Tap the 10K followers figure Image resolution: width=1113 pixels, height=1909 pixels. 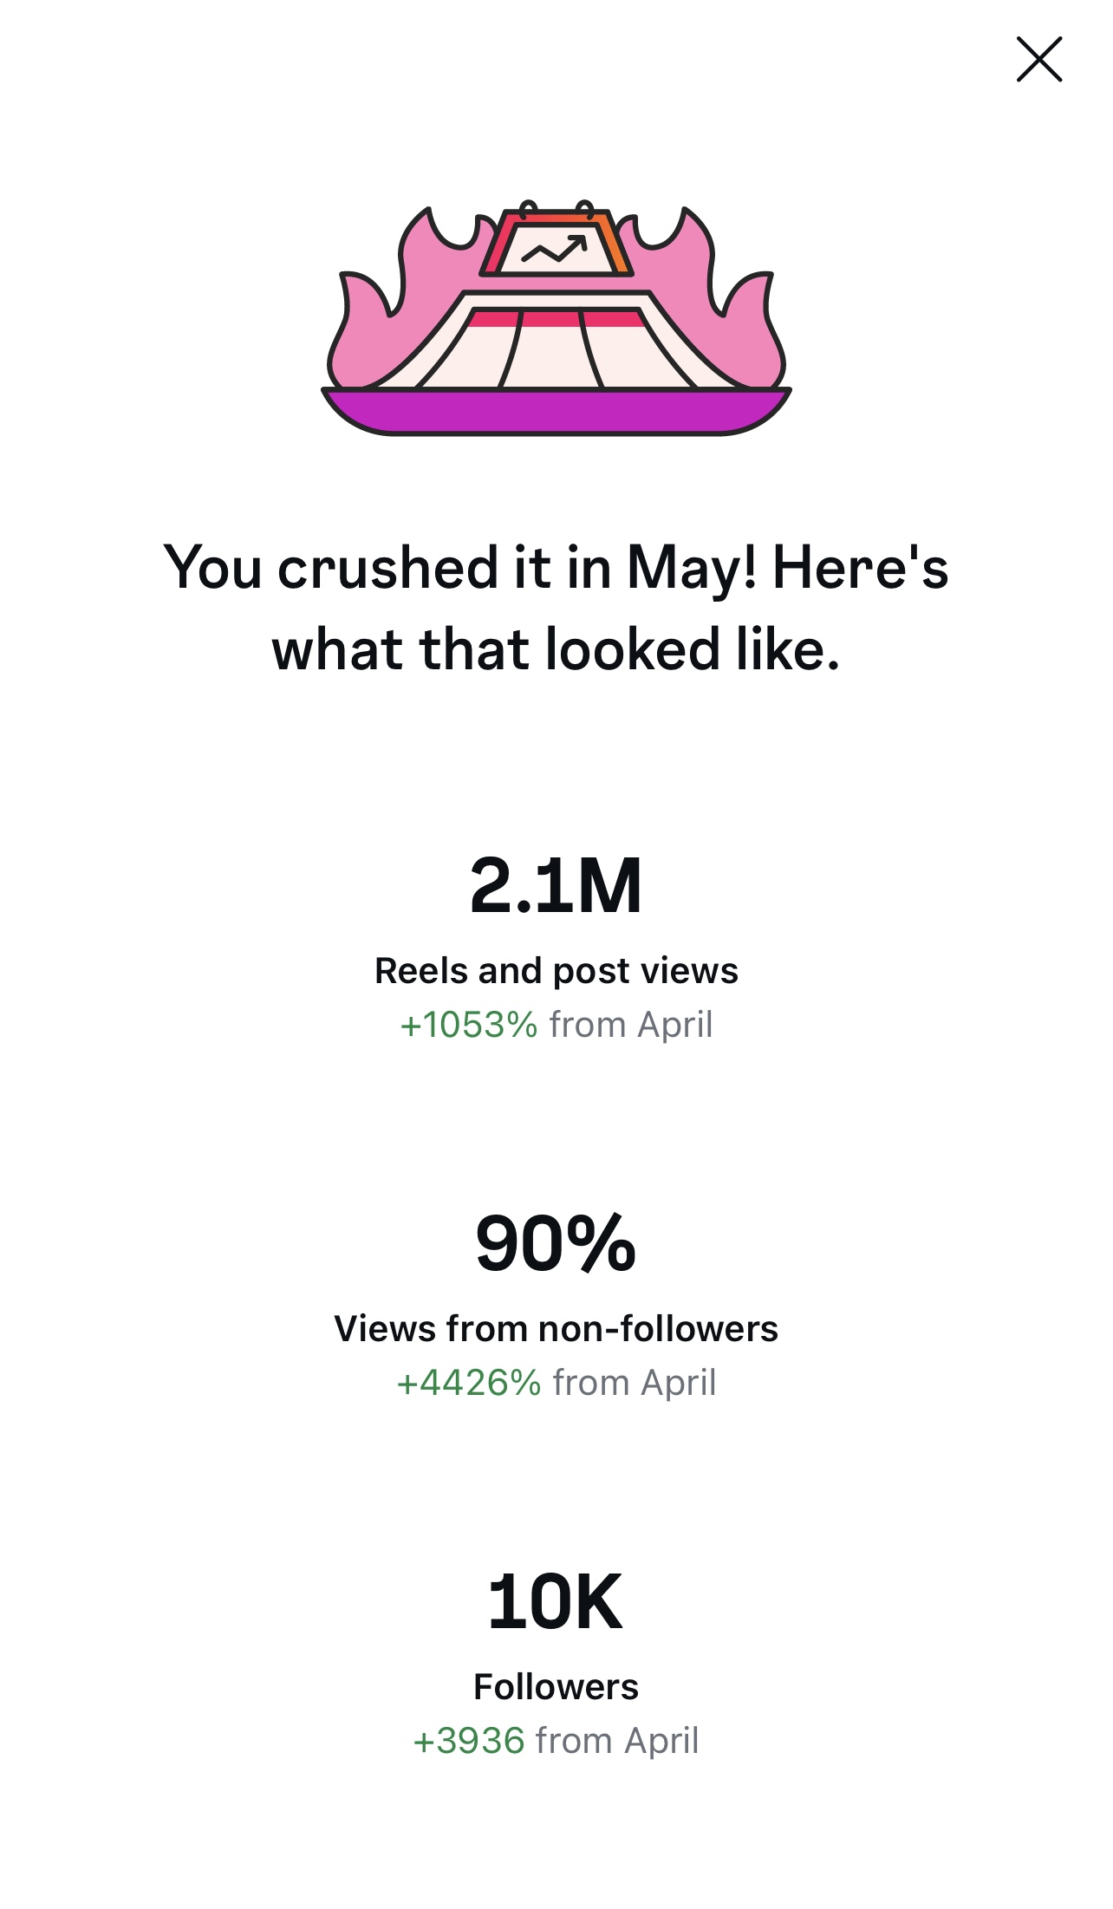coord(556,1601)
